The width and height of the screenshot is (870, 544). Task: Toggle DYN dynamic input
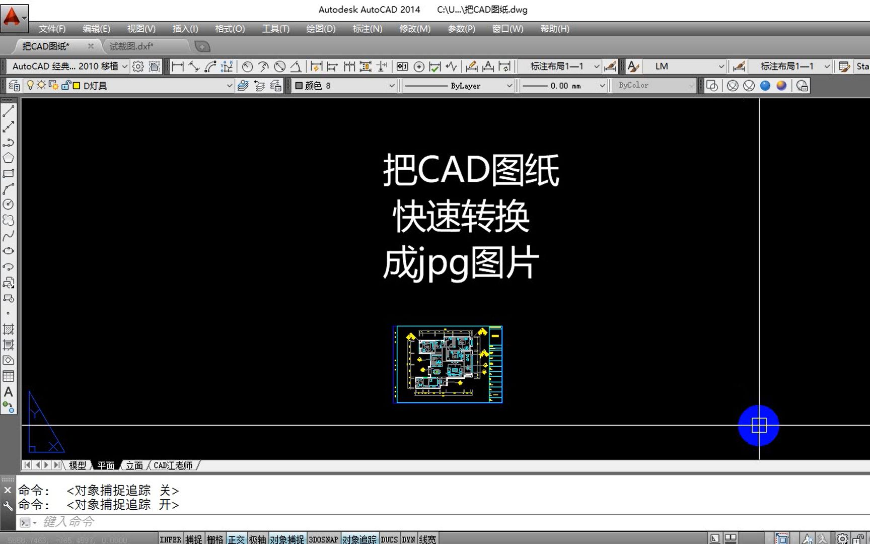coord(408,539)
